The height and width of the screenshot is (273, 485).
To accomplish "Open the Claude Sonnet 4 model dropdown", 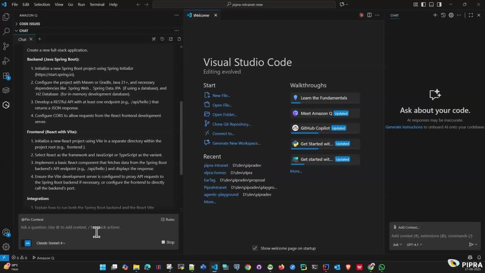I will pyautogui.click(x=51, y=243).
